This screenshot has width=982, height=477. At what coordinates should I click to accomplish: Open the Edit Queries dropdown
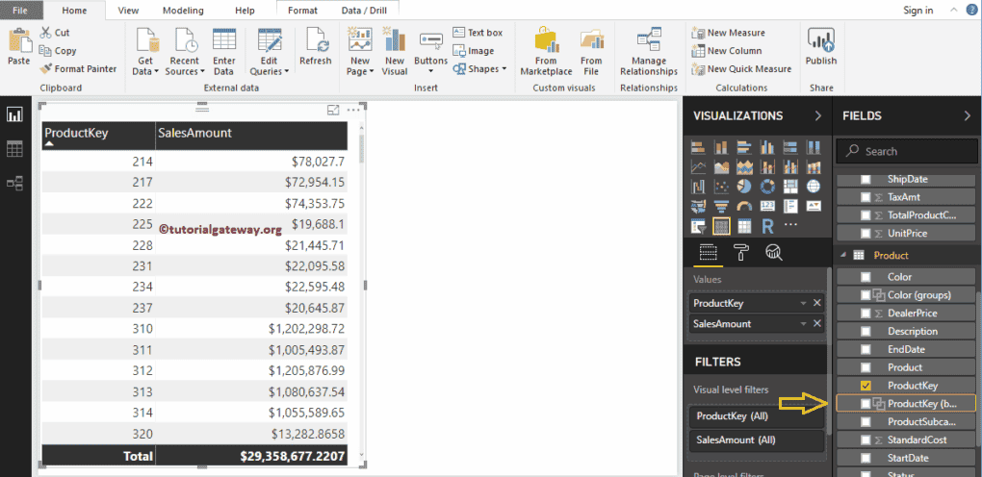pos(270,53)
